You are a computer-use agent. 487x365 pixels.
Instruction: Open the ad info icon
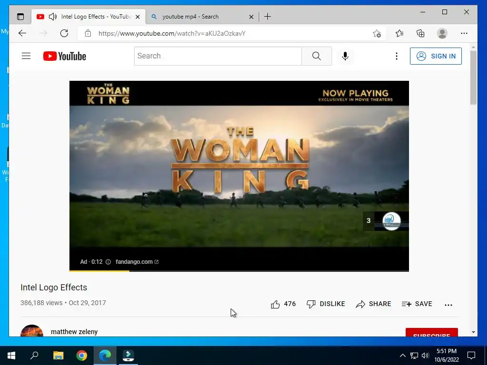[x=108, y=262]
